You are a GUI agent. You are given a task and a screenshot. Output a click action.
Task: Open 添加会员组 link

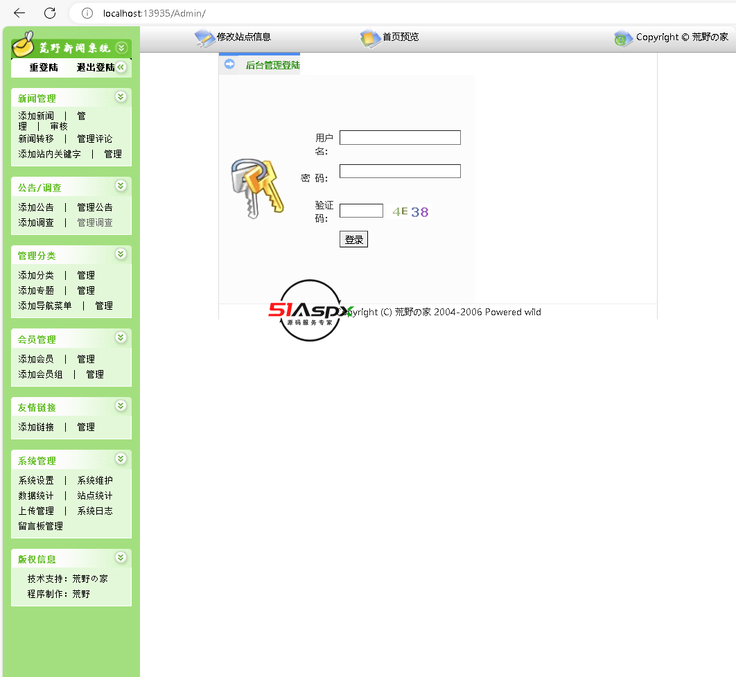point(40,374)
